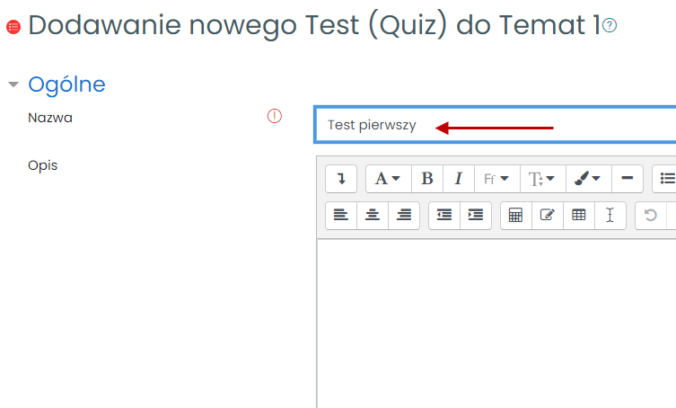Increase indent of paragraph
This screenshot has height=408, width=676.
click(x=476, y=216)
